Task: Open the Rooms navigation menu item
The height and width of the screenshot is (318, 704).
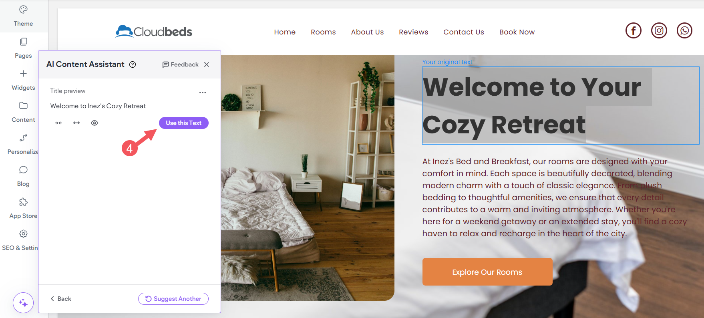Action: click(x=323, y=32)
